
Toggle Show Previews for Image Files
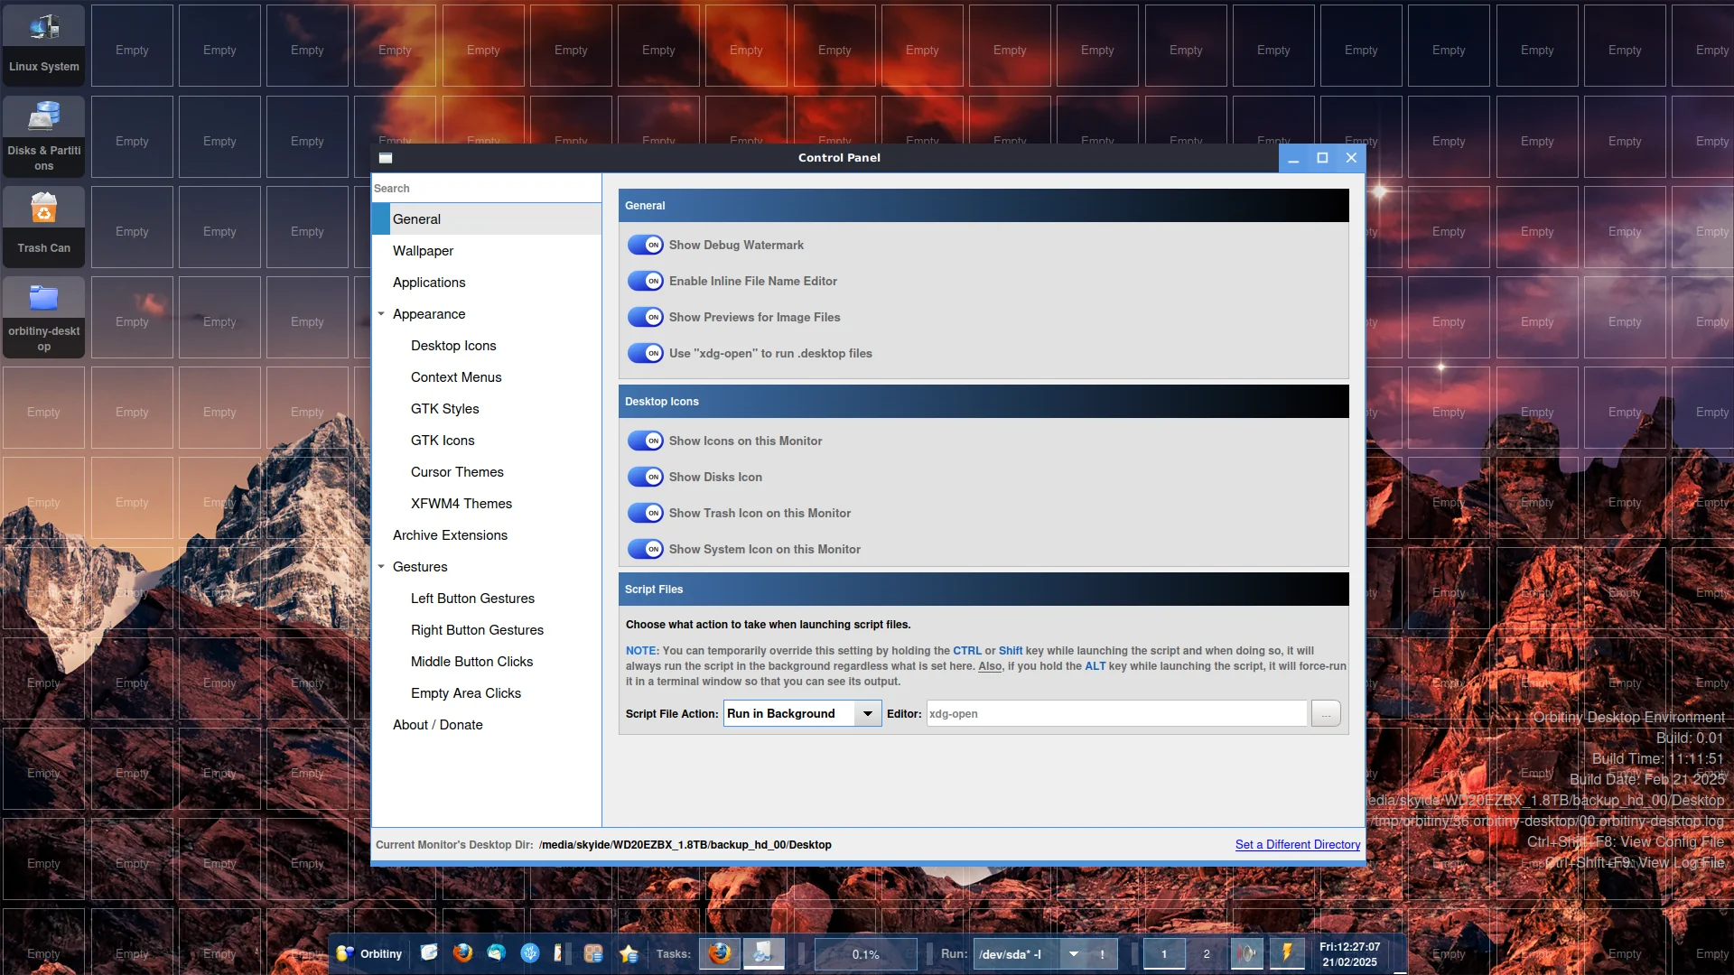[x=646, y=317]
